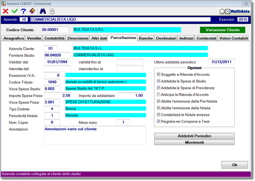Click the Importo da addebitare field 1,50
255x181 pixels.
130,95
